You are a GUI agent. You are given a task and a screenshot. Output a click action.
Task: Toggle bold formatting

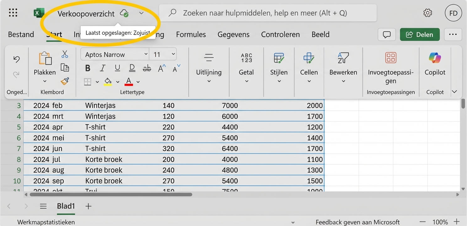pos(88,68)
